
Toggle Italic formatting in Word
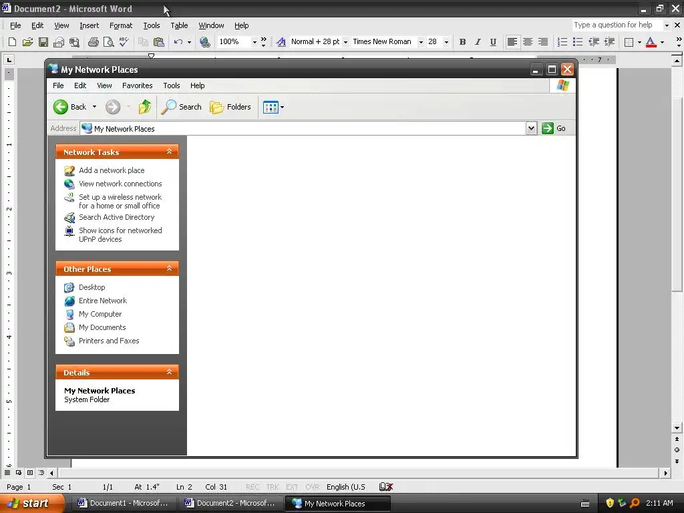[x=478, y=42]
